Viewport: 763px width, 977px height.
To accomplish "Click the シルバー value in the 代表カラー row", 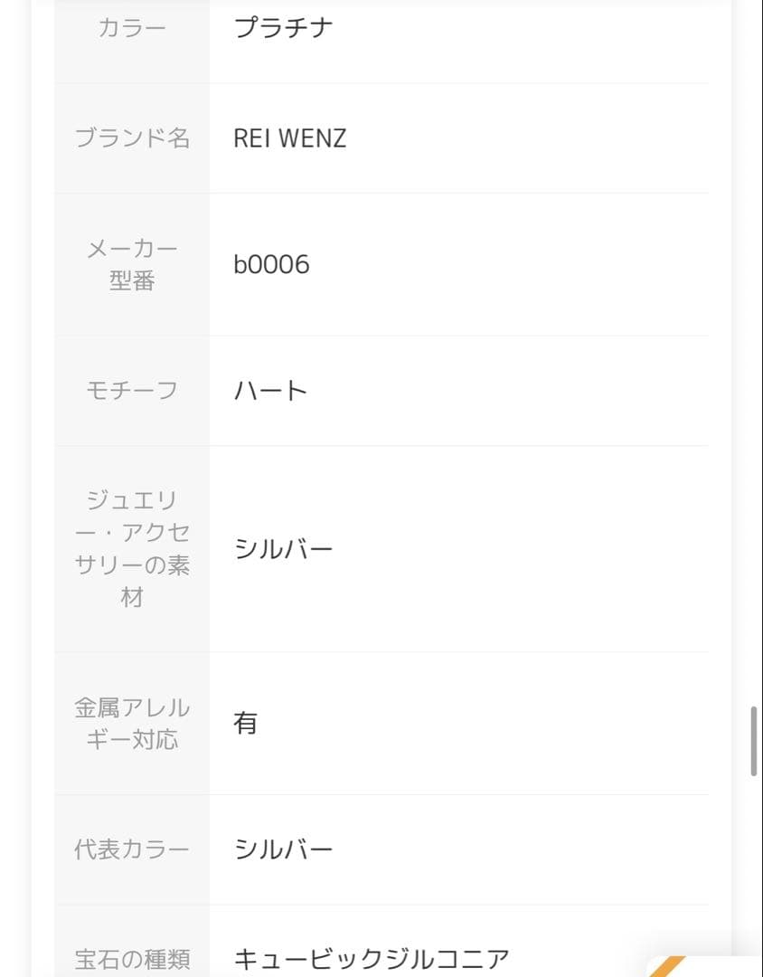I will pyautogui.click(x=284, y=849).
